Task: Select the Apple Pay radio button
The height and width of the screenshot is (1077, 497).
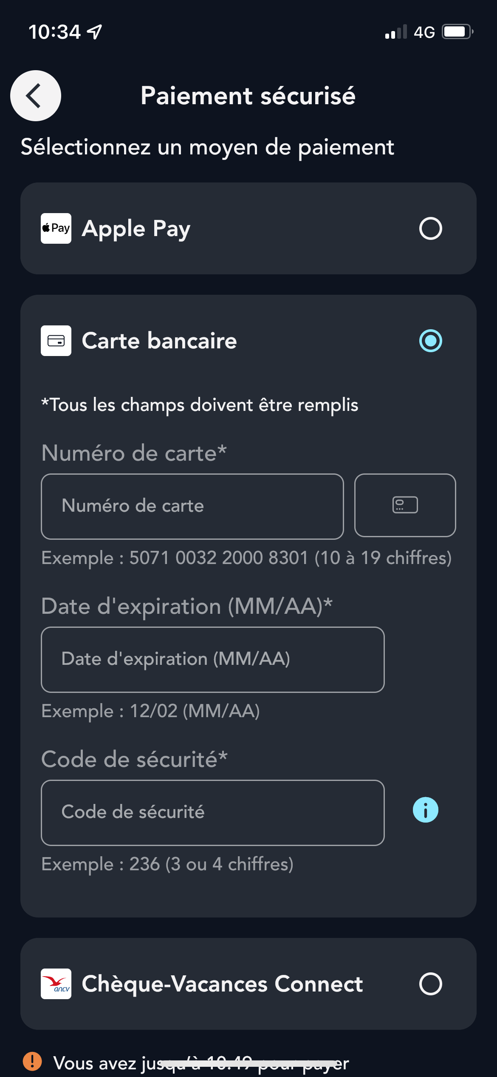Action: coord(430,228)
